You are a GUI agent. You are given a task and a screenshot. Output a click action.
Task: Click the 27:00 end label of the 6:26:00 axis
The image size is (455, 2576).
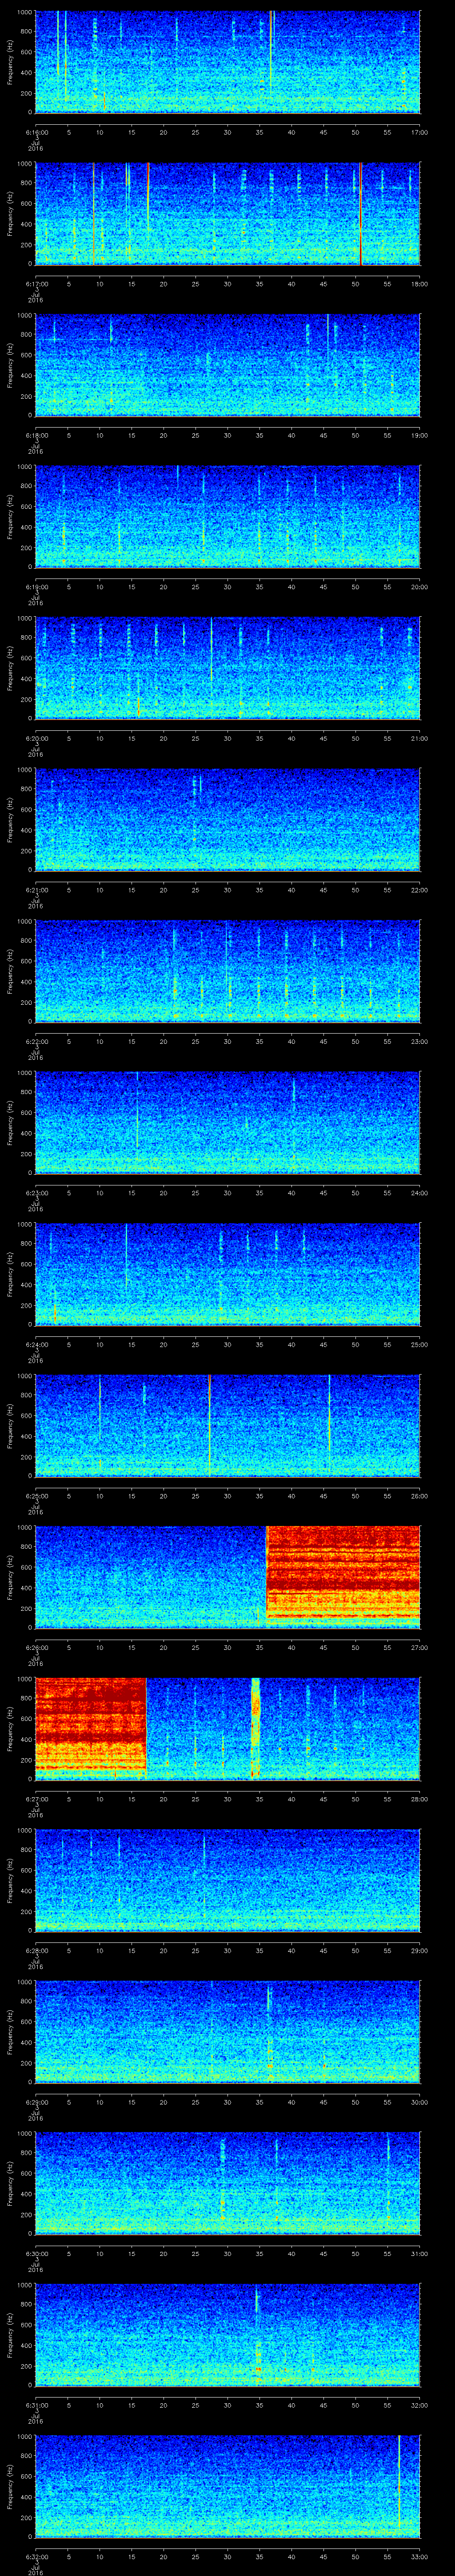pos(419,1647)
